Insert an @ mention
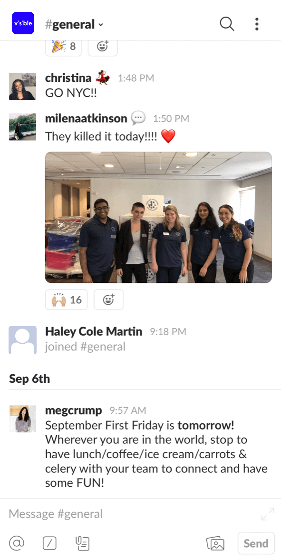This screenshot has width=281, height=560. (16, 543)
